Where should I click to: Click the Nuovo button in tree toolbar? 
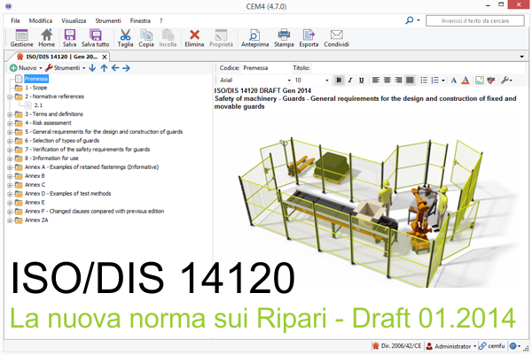(x=27, y=67)
